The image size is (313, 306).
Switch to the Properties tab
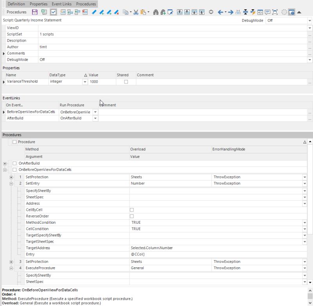[x=38, y=4]
